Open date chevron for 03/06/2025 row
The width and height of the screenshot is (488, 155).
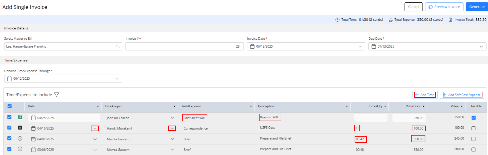(x=95, y=150)
